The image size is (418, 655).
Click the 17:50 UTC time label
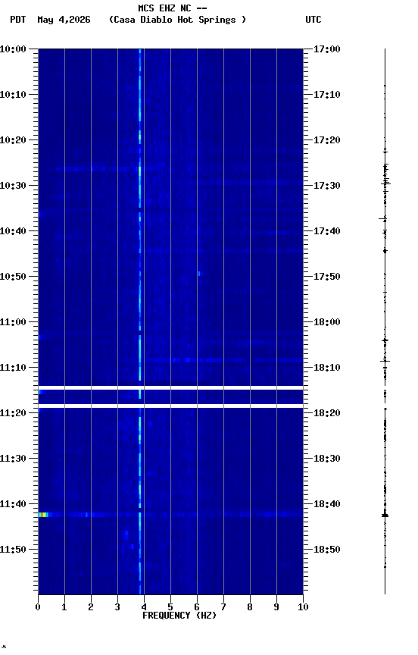(x=327, y=277)
